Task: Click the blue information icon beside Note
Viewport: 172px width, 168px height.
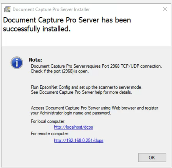Action: coord(17,62)
